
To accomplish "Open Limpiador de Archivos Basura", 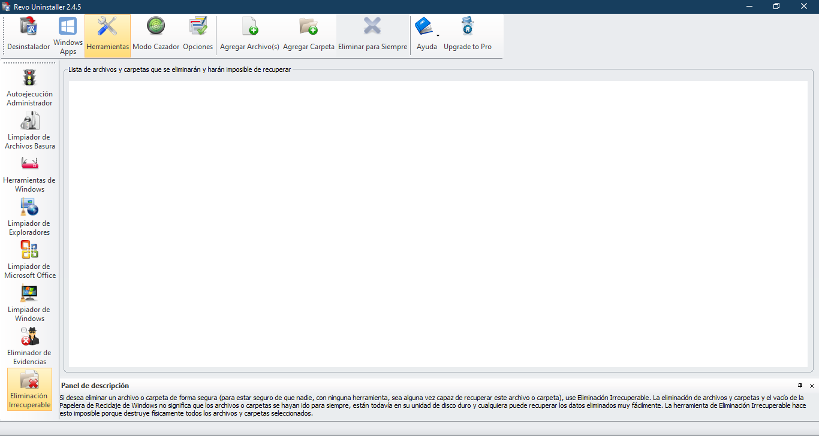I will (29, 131).
